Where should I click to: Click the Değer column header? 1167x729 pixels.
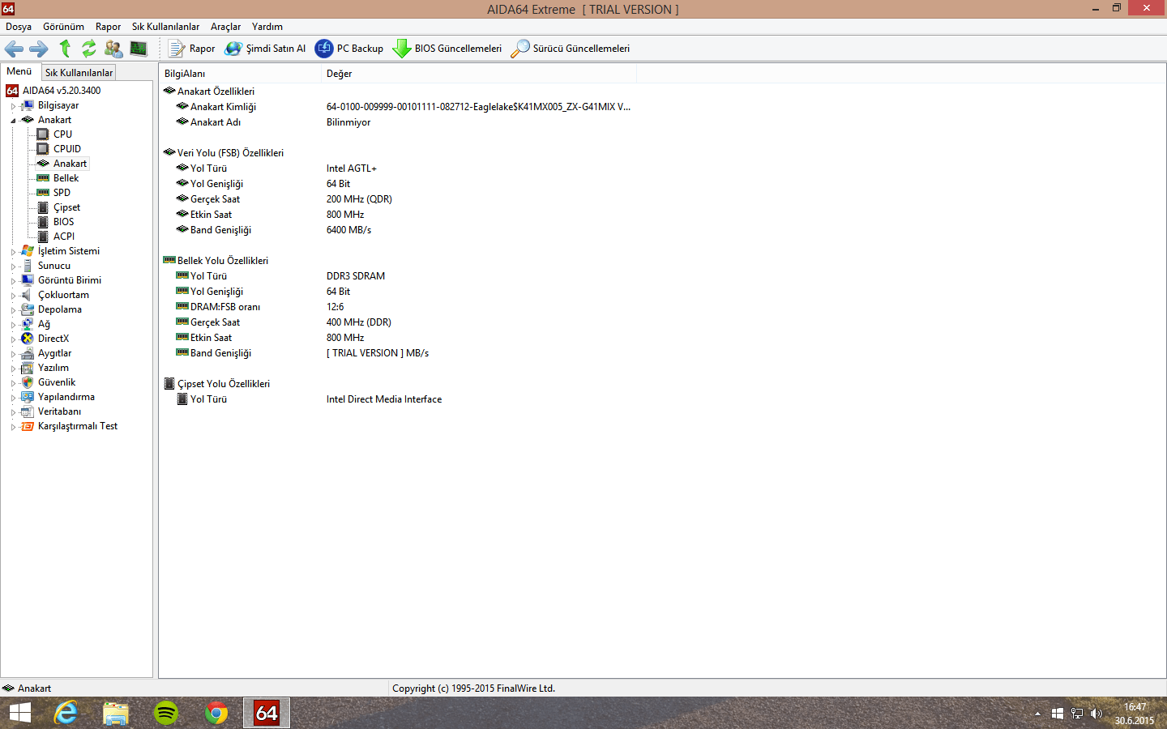pos(479,74)
